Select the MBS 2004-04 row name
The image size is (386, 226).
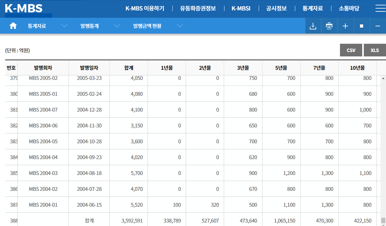pos(43,157)
